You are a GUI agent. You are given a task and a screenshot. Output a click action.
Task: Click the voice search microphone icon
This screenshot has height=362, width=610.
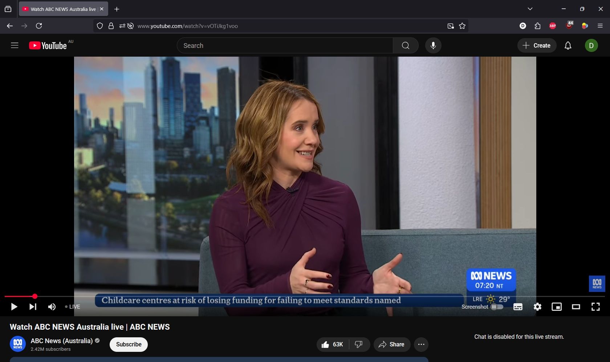point(433,45)
